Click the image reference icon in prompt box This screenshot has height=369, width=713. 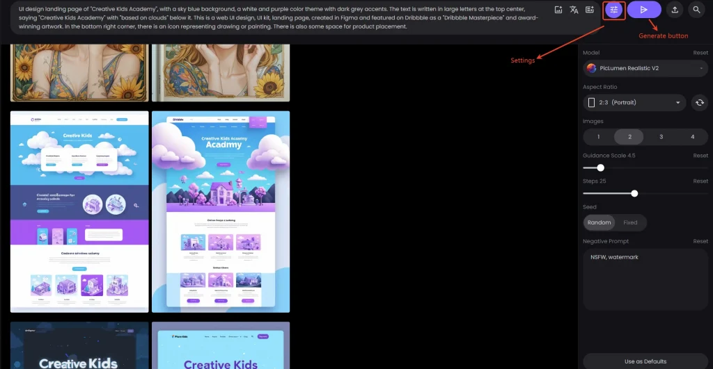pos(558,10)
